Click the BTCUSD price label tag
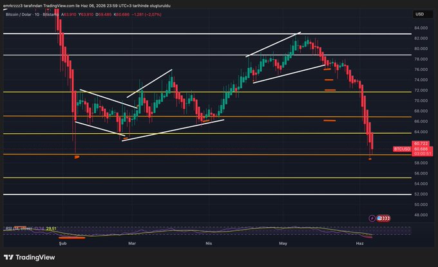The height and width of the screenshot is (267, 438). [402, 149]
